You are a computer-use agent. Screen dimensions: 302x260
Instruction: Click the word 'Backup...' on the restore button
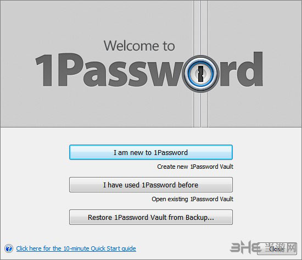pos(200,218)
